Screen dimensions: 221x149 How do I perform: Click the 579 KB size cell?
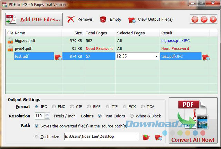[x=76, y=41]
